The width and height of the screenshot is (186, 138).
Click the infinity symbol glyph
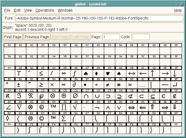coord(63,73)
